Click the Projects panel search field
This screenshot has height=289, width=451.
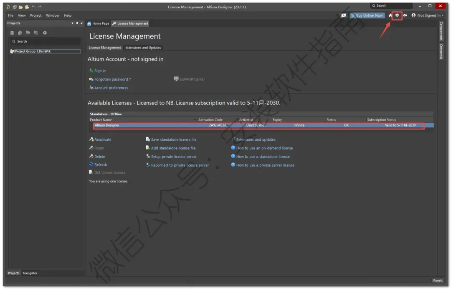point(45,41)
